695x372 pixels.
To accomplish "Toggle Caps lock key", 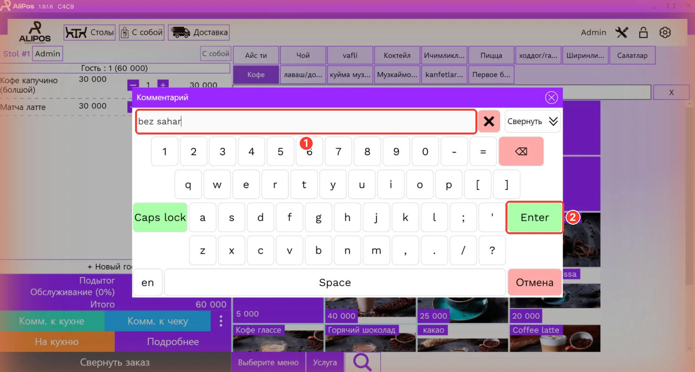I will pyautogui.click(x=160, y=217).
